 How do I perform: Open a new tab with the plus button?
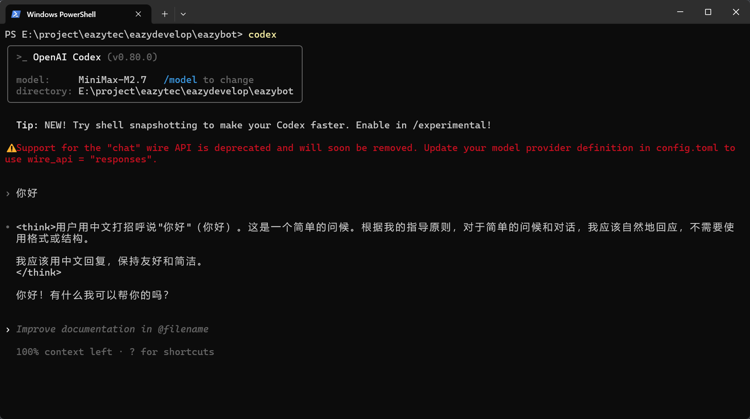(x=165, y=14)
